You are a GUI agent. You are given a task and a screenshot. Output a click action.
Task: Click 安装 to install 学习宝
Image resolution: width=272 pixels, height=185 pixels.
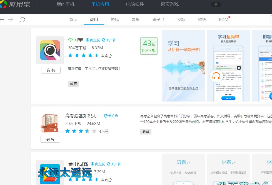(x=51, y=70)
